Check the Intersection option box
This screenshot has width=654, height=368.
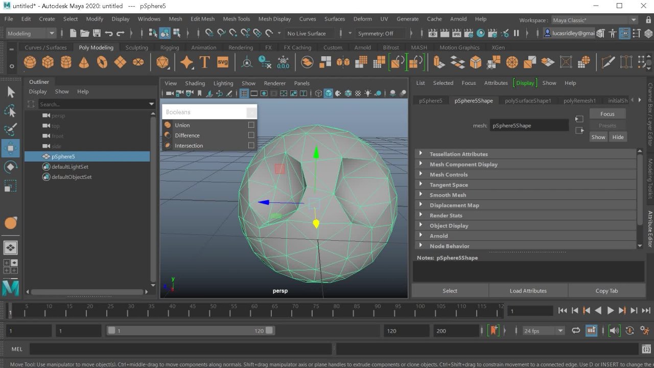(251, 146)
